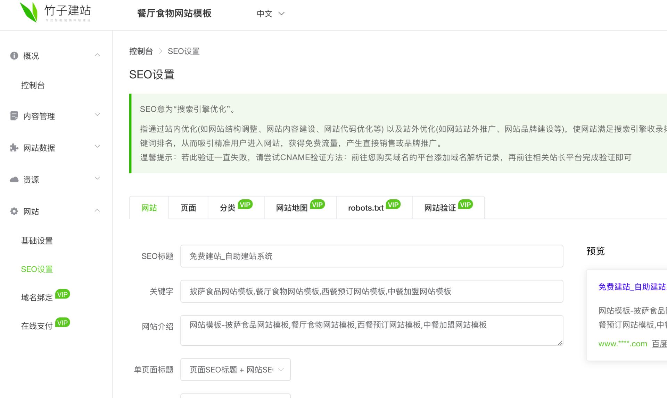This screenshot has height=398, width=667.
Task: Switch to the 页面 tab
Action: coord(188,208)
